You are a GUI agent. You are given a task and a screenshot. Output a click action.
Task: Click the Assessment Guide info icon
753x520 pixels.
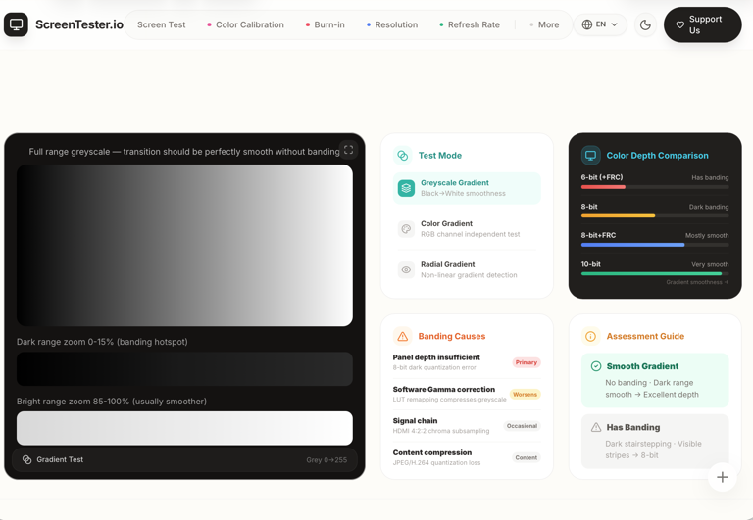click(590, 336)
